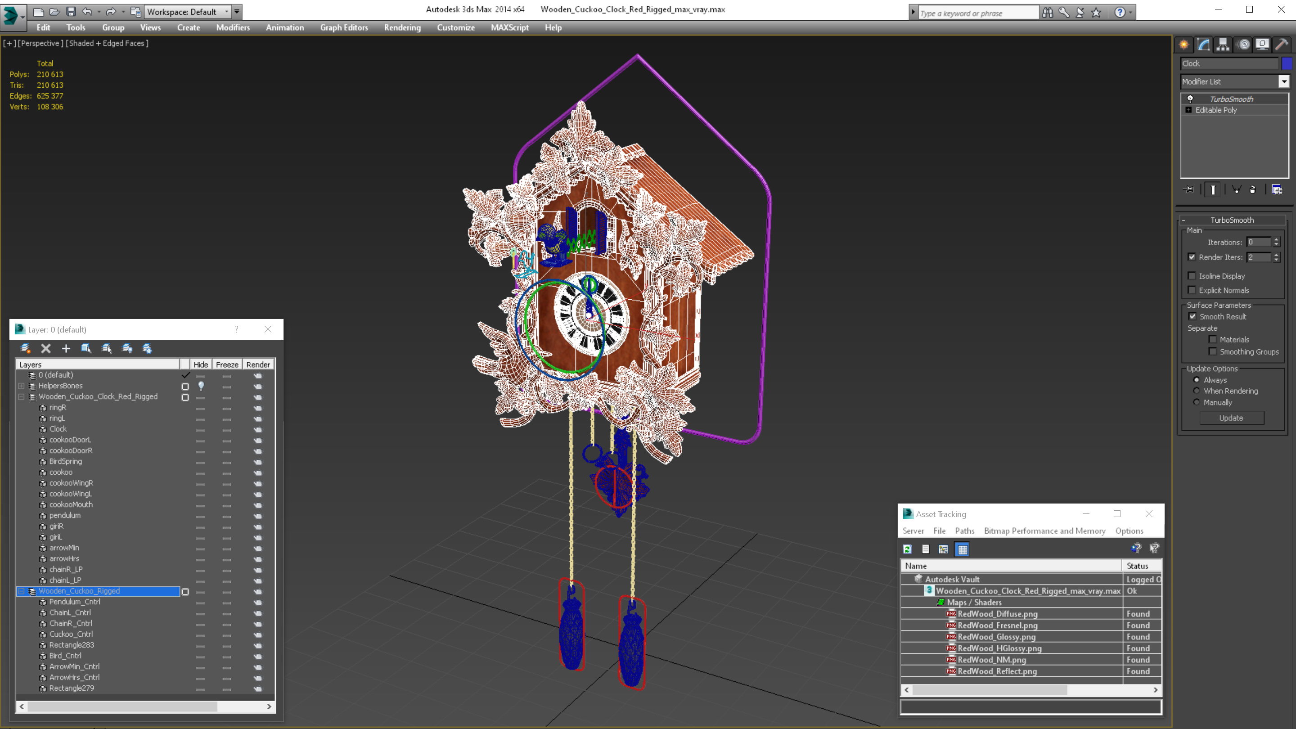
Task: Select the When Rendering update option
Action: (x=1197, y=391)
